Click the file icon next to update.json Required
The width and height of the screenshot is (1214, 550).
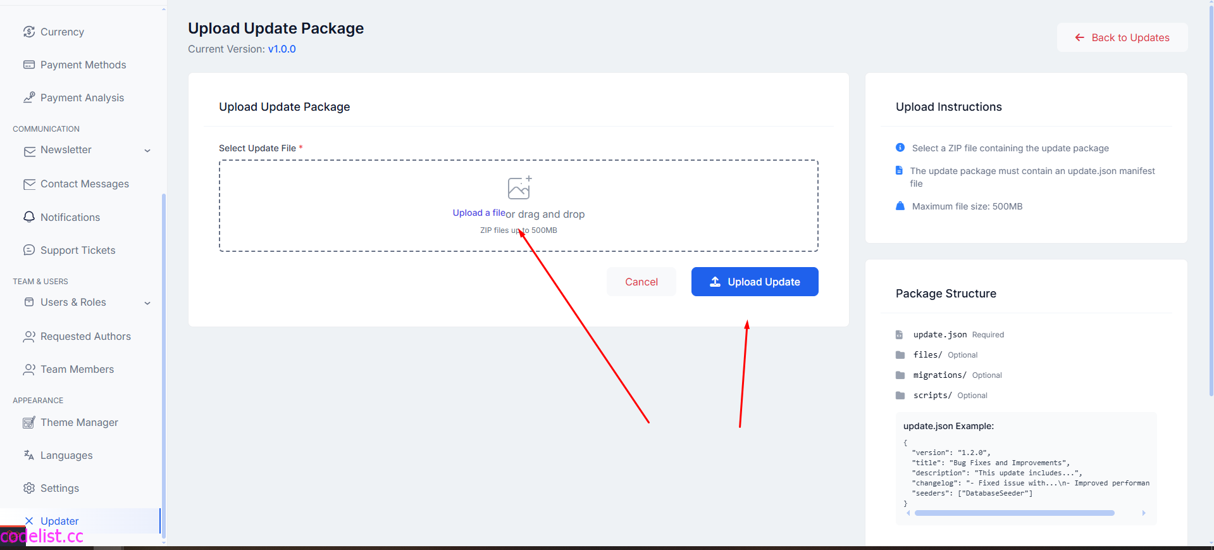click(899, 334)
